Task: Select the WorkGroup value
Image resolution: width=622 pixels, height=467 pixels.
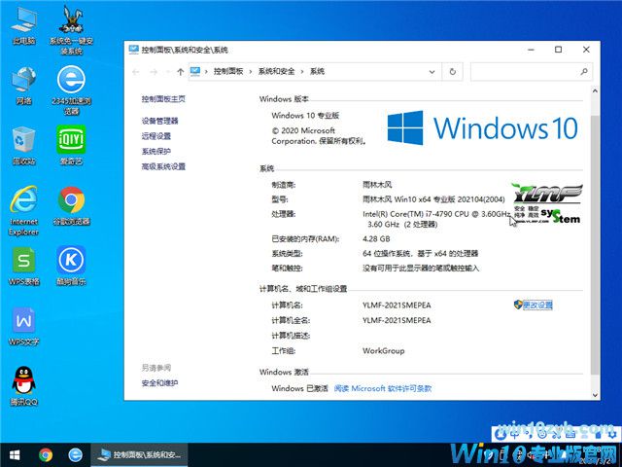Action: click(384, 350)
